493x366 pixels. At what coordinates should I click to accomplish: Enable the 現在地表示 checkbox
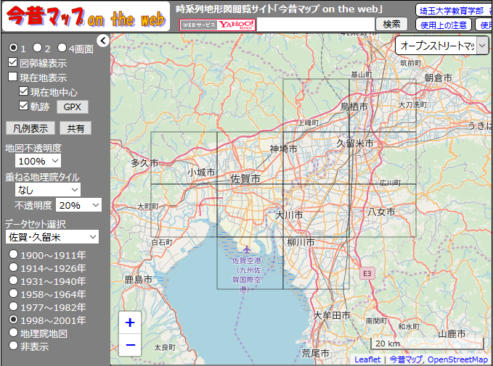click(12, 77)
